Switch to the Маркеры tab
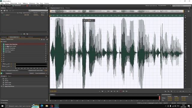The height and width of the screenshot is (108, 192). pos(23,37)
